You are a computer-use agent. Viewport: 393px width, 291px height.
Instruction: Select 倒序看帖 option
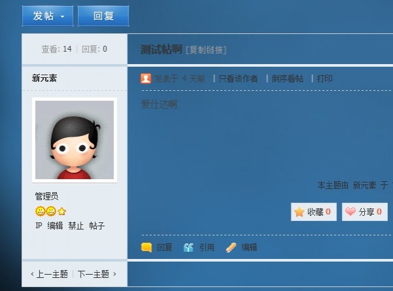(288, 78)
